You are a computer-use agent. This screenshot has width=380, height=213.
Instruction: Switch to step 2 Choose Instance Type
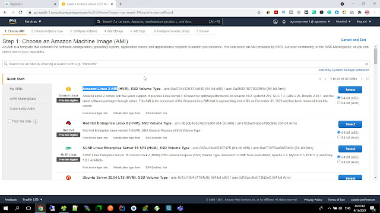tap(47, 31)
